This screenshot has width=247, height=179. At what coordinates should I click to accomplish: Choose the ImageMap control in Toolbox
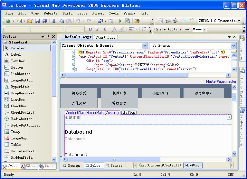coord(19,138)
